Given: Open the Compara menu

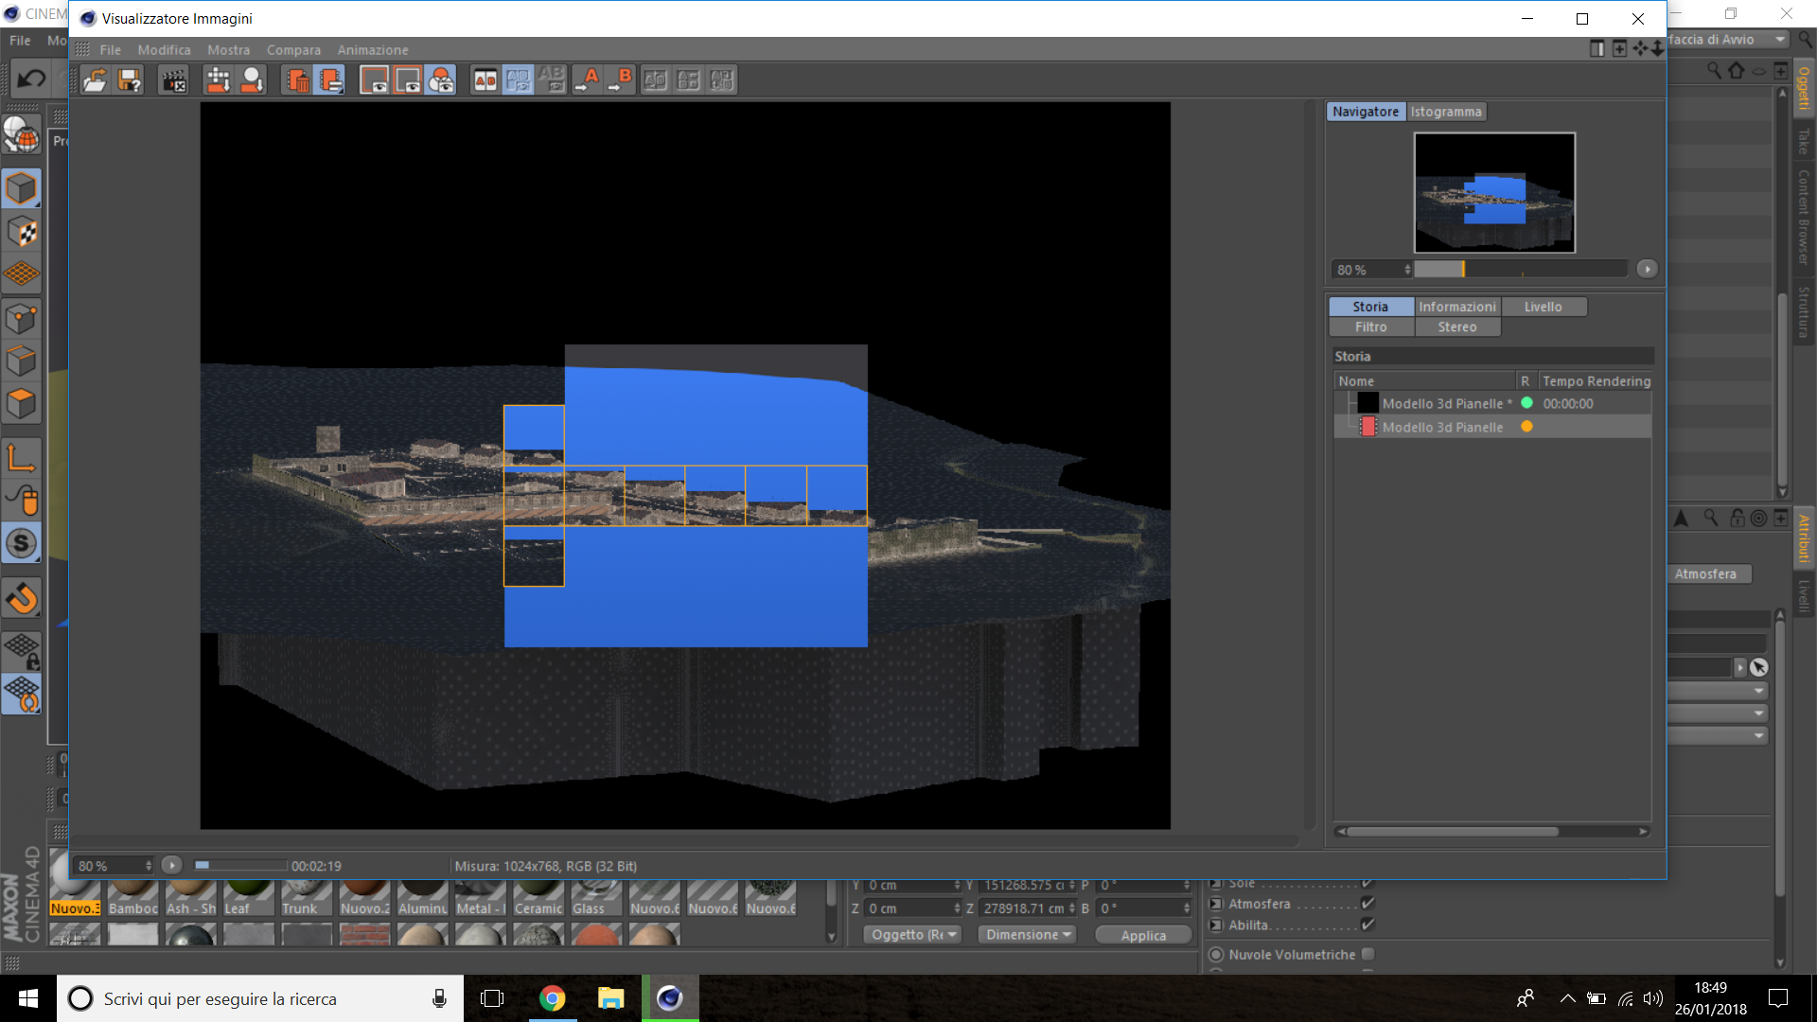Looking at the screenshot, I should [293, 50].
